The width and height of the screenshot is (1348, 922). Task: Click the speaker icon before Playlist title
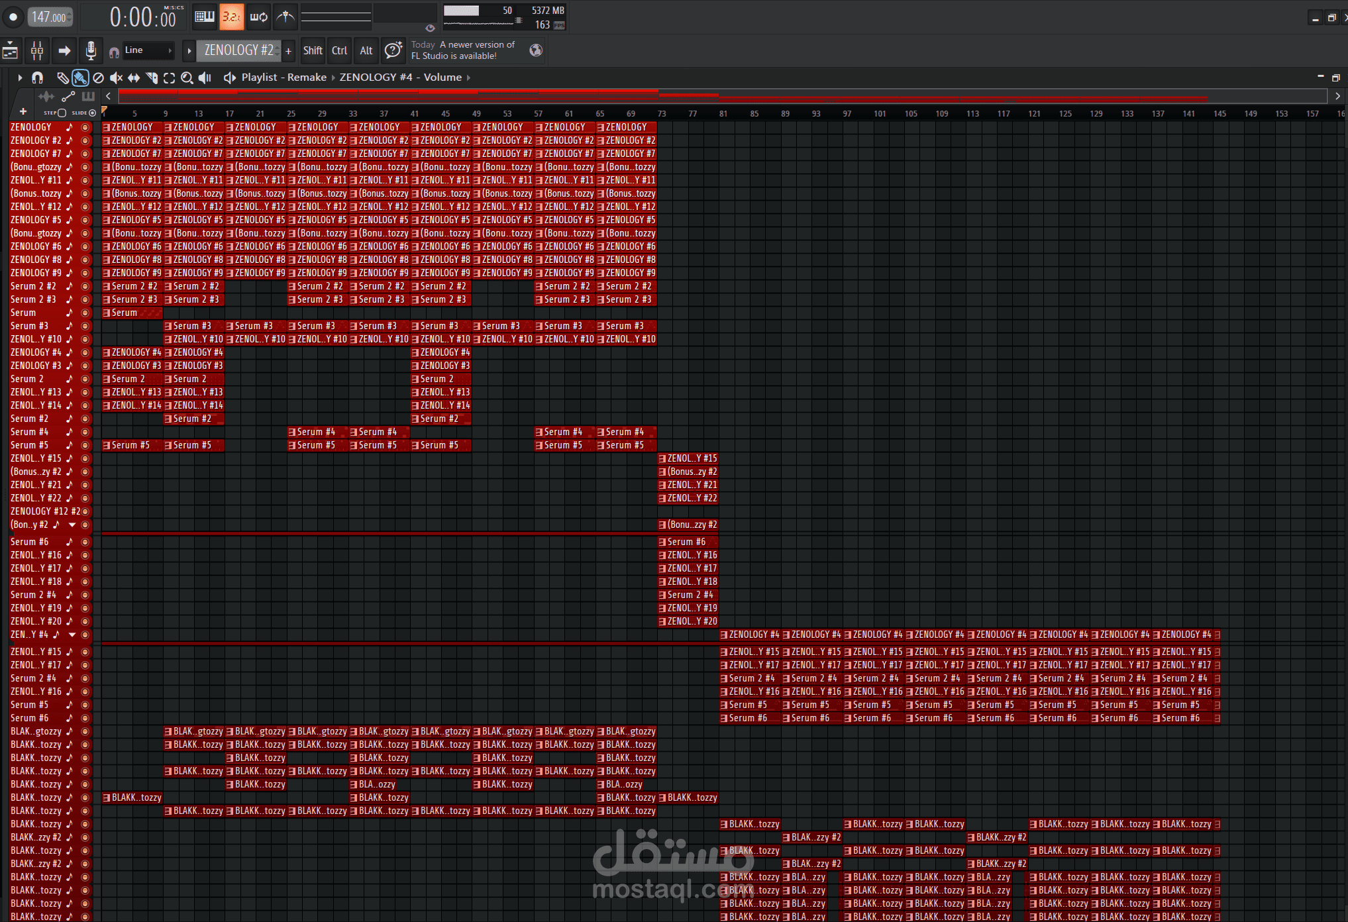click(x=229, y=78)
